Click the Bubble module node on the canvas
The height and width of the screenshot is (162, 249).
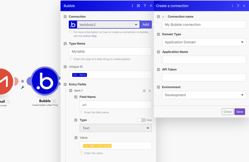(x=45, y=81)
